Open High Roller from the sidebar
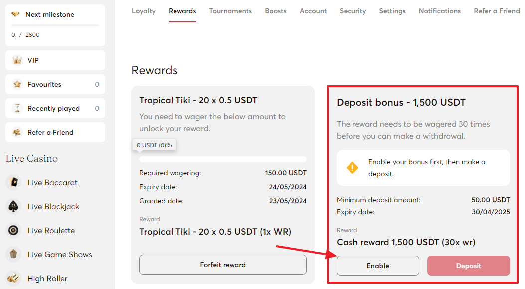 click(13, 278)
